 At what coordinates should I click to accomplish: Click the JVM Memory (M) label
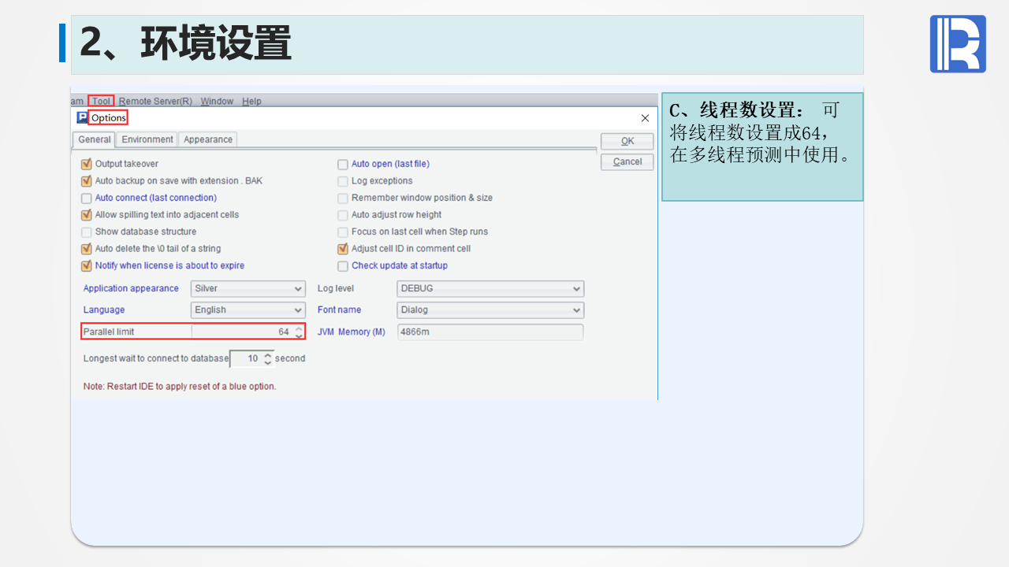click(x=352, y=332)
